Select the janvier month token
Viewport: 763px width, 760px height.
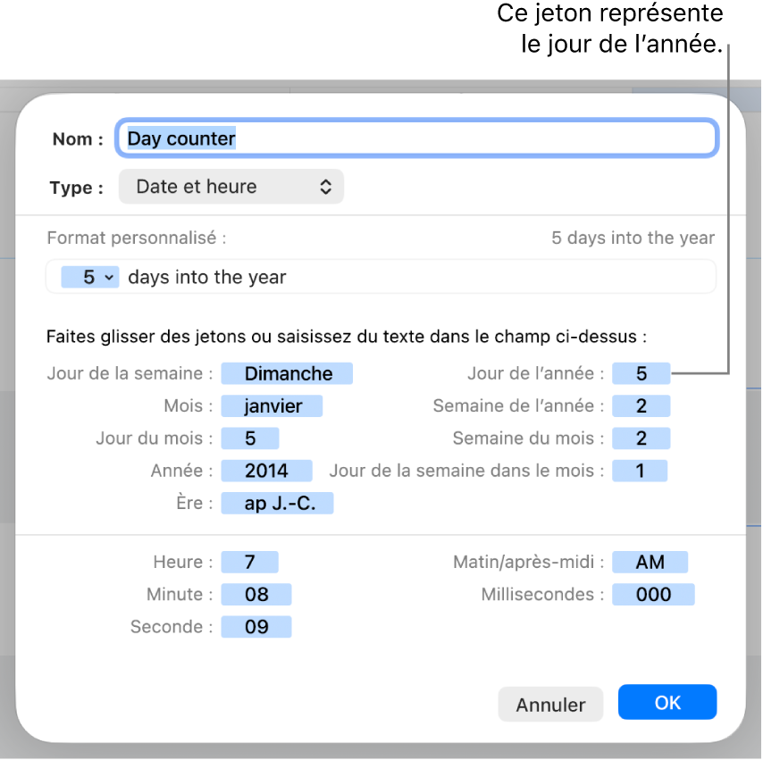(272, 405)
